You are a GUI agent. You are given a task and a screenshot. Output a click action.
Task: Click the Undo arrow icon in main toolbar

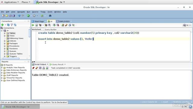pyautogui.click(x=19, y=16)
